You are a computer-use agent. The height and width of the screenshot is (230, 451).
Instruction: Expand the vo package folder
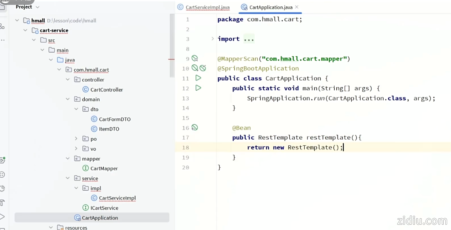(x=76, y=149)
